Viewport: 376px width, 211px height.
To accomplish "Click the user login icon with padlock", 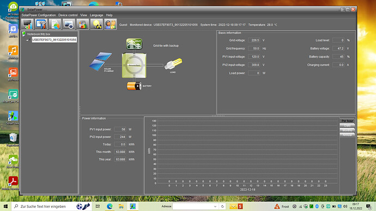I will coord(110,24).
